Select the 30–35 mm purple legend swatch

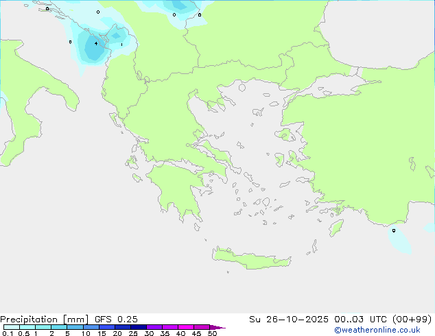[x=154, y=327]
